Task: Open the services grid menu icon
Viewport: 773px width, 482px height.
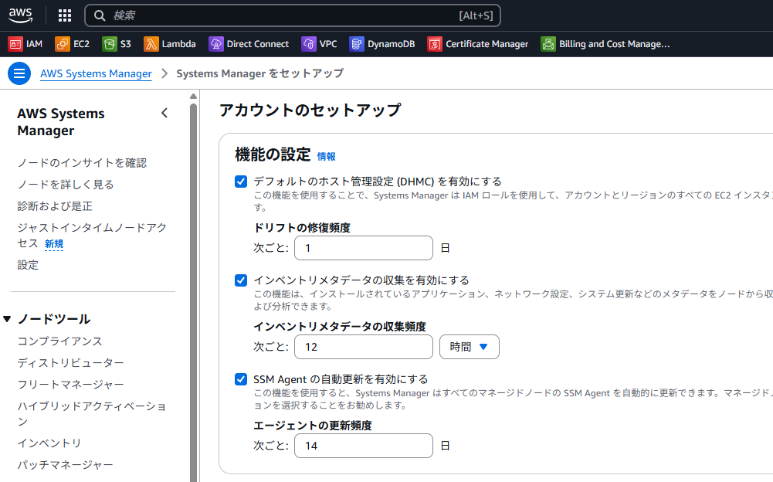Action: click(x=65, y=15)
